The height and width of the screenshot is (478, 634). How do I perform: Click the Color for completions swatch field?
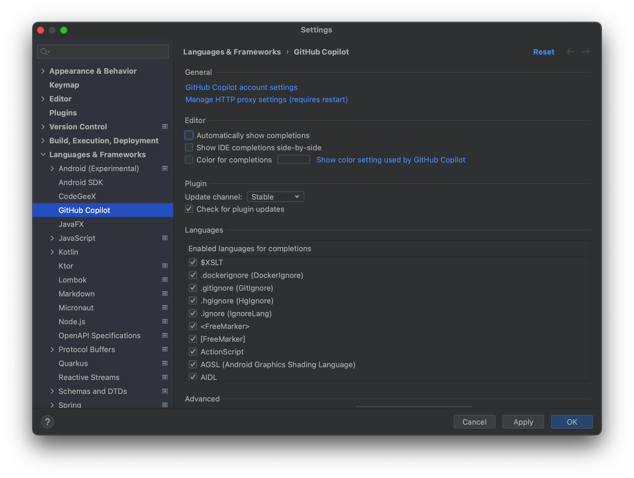click(x=294, y=159)
